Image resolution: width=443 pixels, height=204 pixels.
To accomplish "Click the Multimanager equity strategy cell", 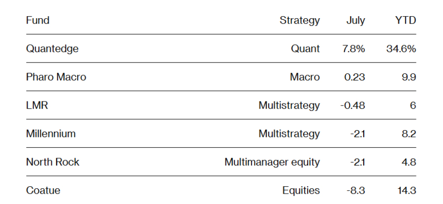I will 272,162.
